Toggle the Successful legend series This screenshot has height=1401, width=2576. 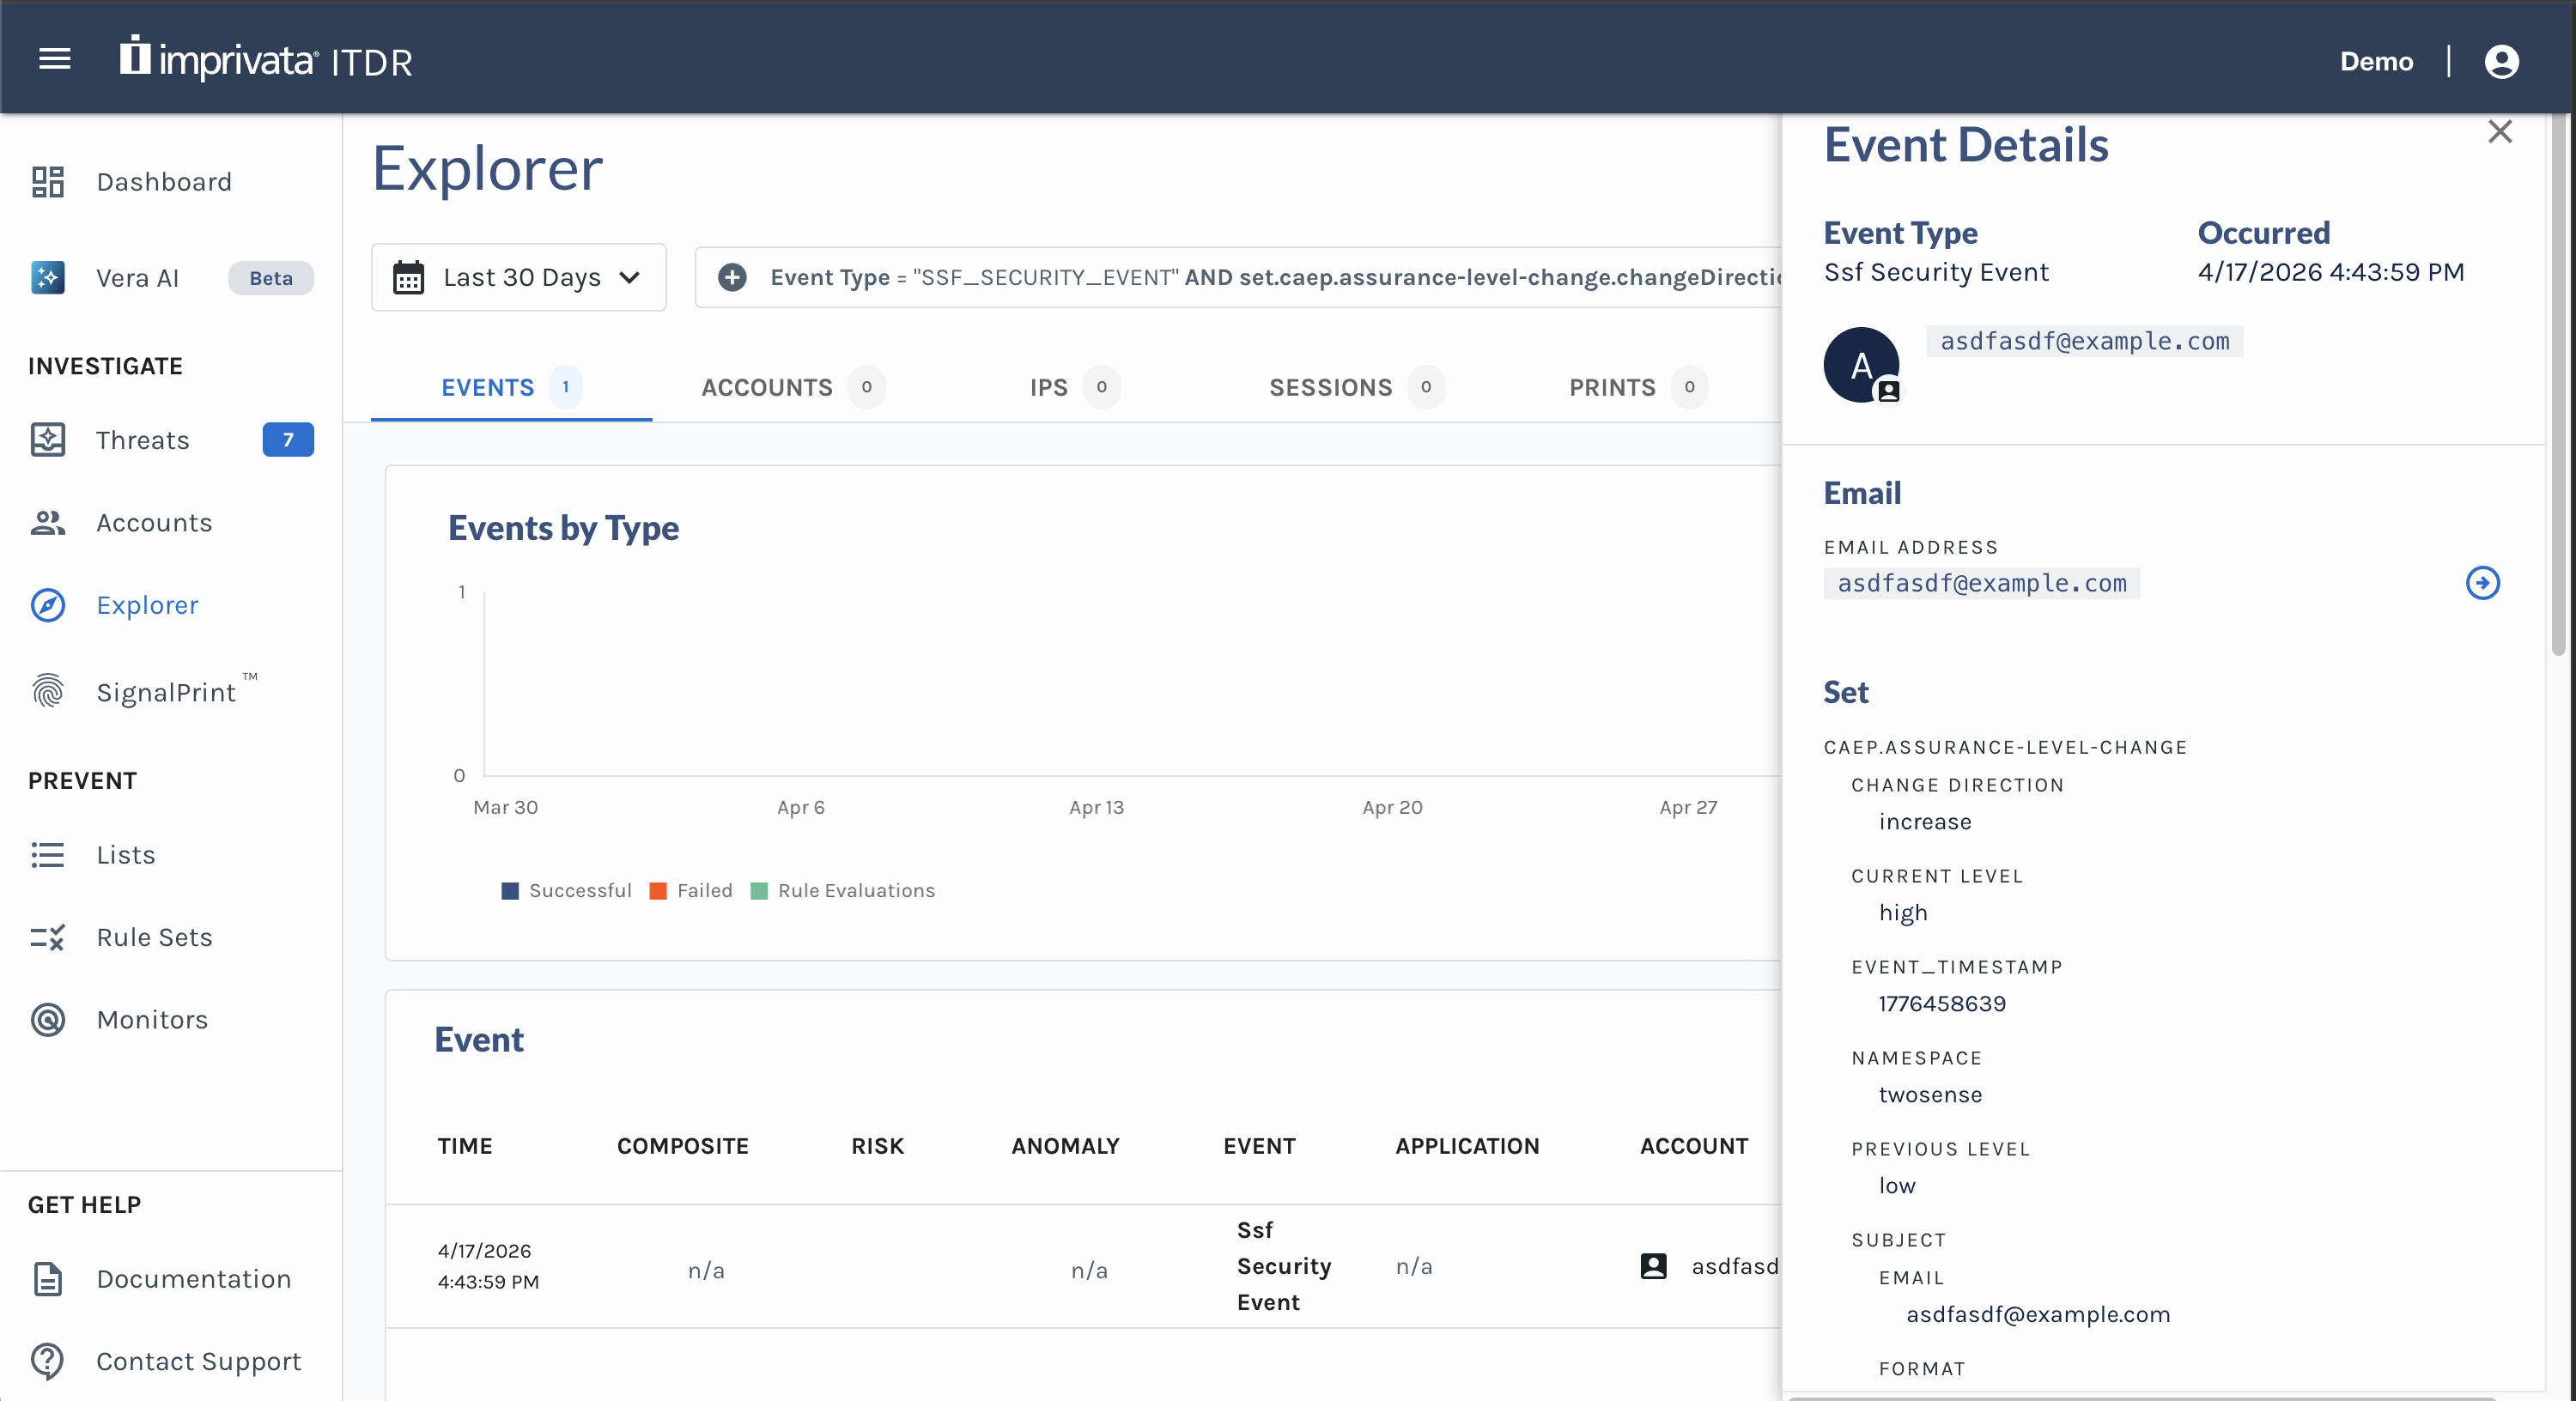pyautogui.click(x=566, y=890)
